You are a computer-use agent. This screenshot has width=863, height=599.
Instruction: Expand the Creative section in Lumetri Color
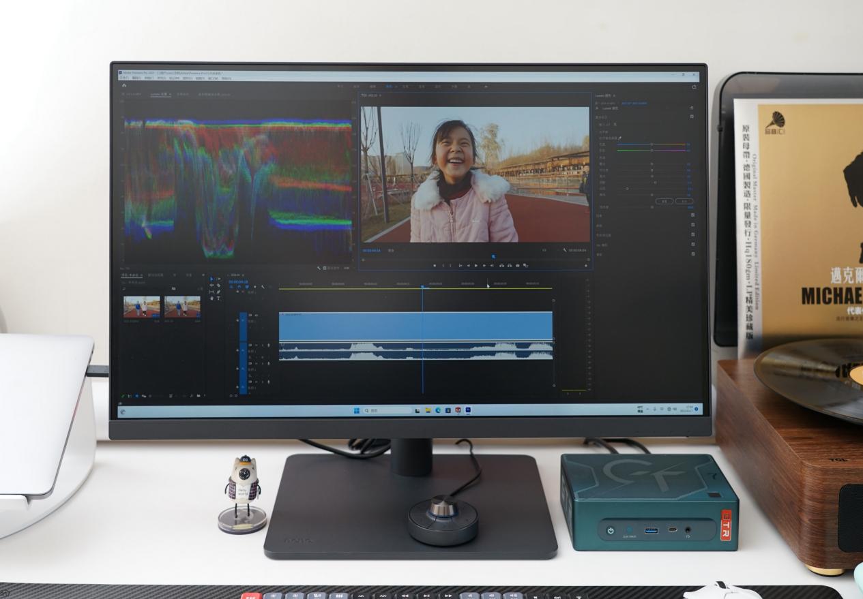tap(599, 216)
